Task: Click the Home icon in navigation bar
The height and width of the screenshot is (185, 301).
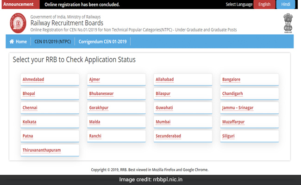Action: point(12,42)
